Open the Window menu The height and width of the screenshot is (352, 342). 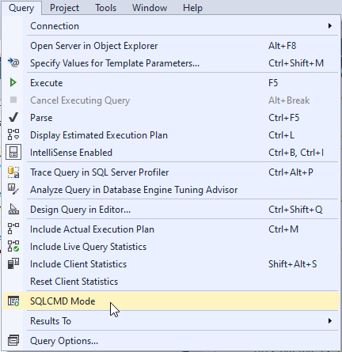tap(150, 8)
